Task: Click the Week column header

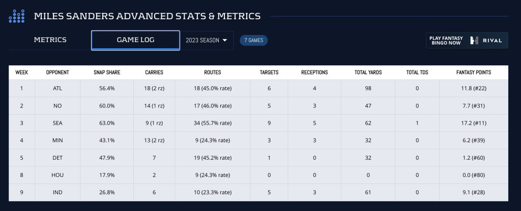Action: coord(22,73)
